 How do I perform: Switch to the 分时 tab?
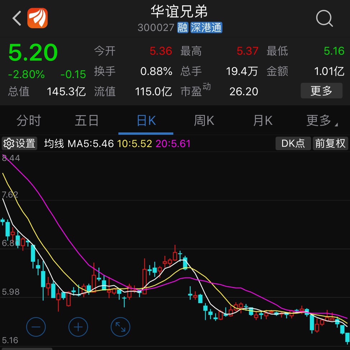(29, 120)
